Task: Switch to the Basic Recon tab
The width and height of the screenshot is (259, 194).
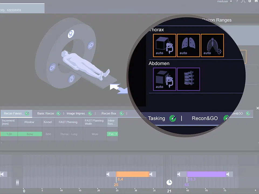Action: pos(46,113)
